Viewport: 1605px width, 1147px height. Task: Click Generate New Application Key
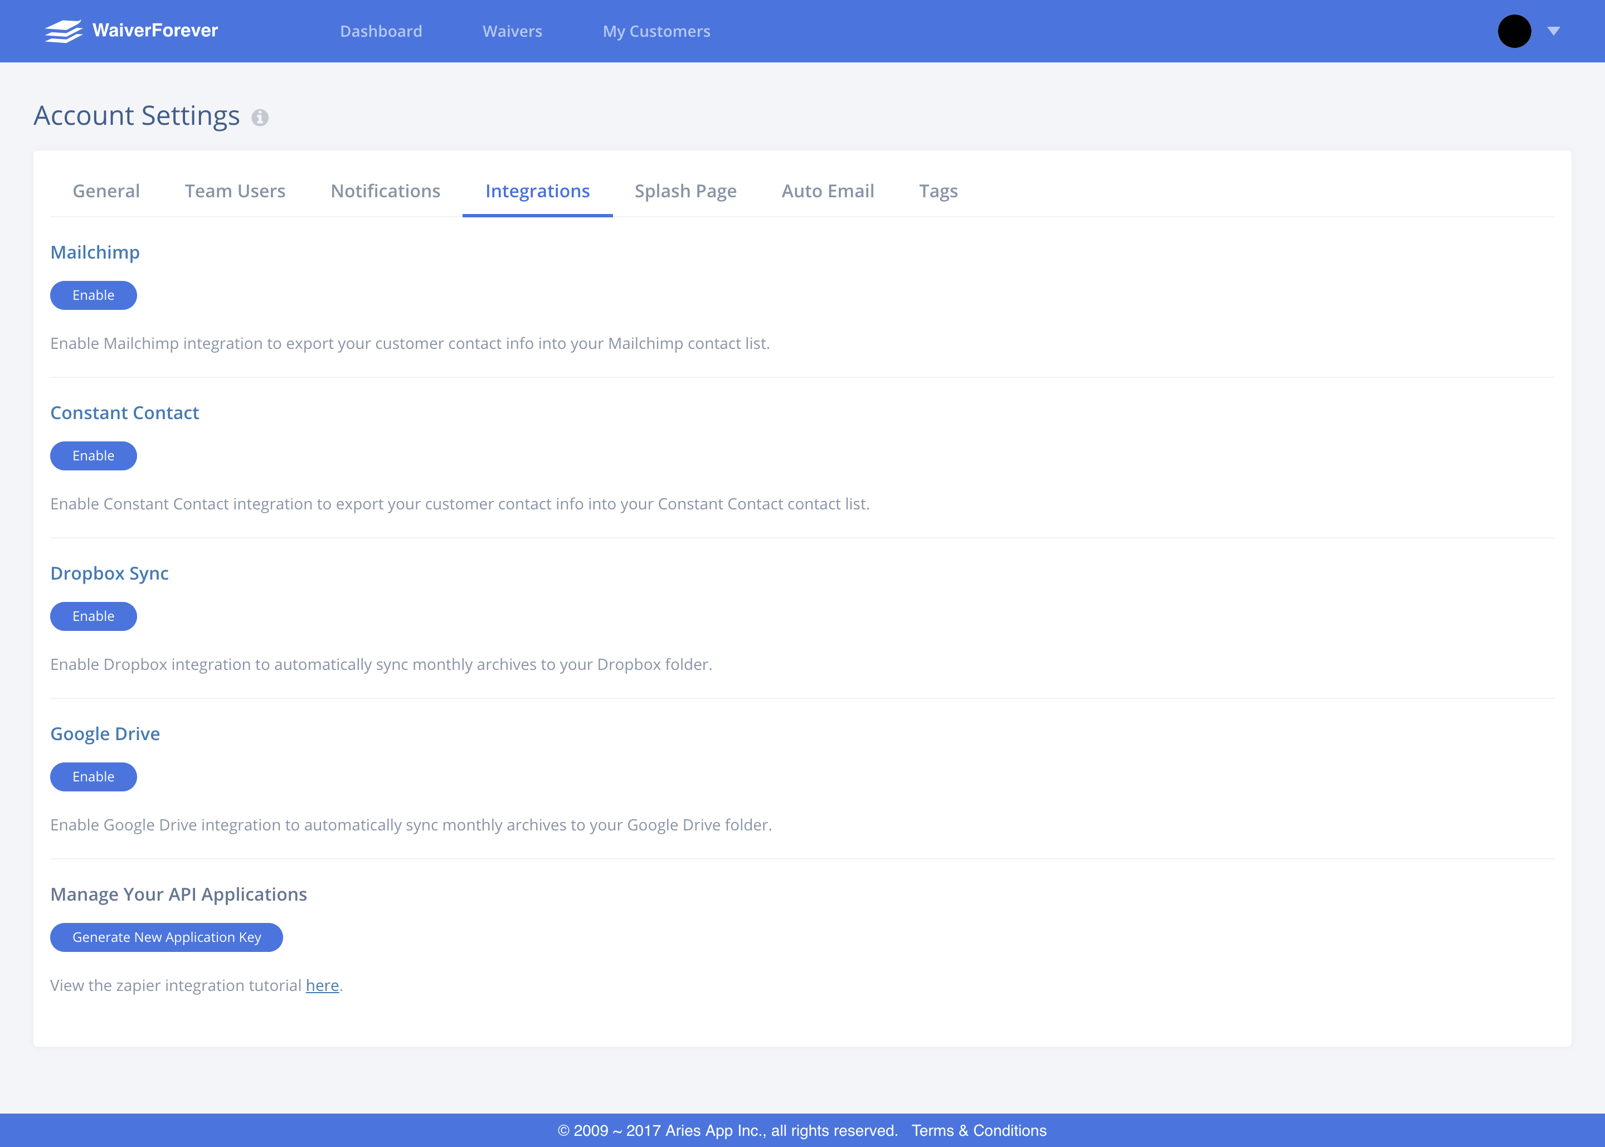(167, 937)
